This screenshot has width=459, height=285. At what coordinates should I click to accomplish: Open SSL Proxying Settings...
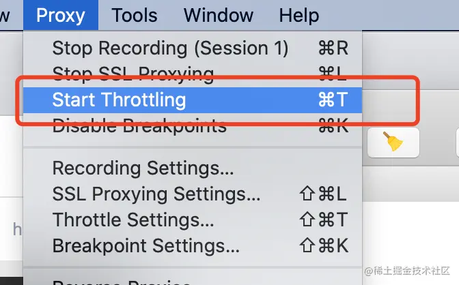coord(193,194)
